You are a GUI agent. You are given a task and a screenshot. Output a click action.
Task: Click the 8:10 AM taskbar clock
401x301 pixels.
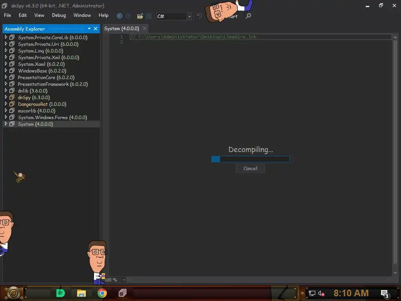[351, 293]
